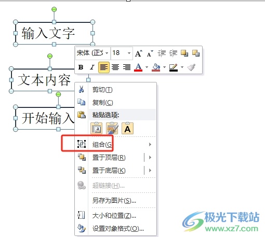Expand the font color dropdown arrow
265x237 pixels.
[x=147, y=67]
